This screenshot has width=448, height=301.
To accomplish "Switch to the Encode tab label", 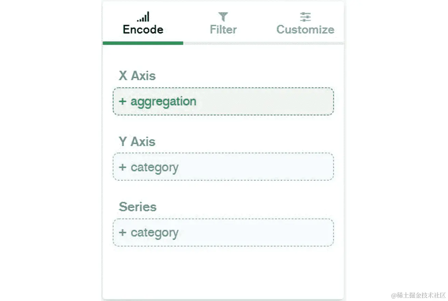I will pyautogui.click(x=143, y=29).
